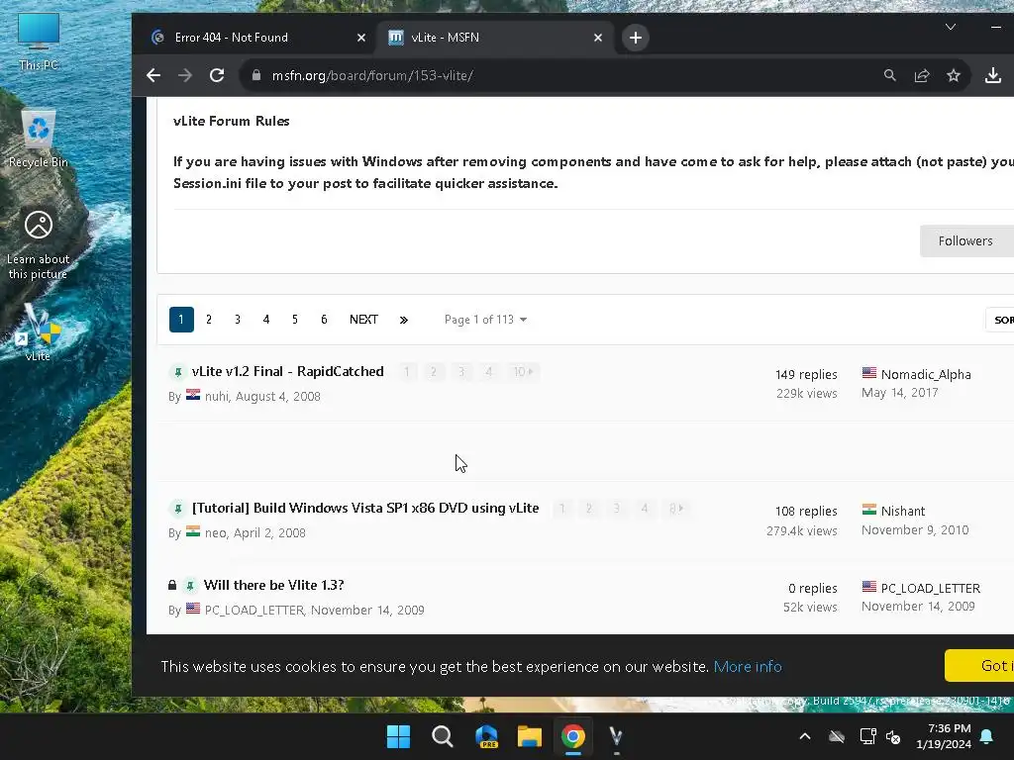The height and width of the screenshot is (760, 1014).
Task: Click the pinned icon beside Will there be Vlite 1.3
Action: point(189,586)
